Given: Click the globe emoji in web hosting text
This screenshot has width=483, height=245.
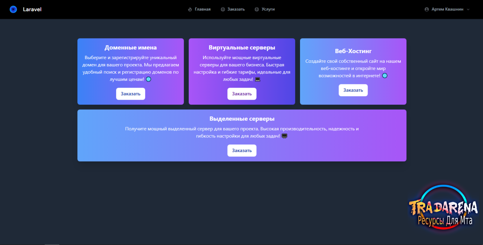Looking at the screenshot, I should tap(385, 76).
